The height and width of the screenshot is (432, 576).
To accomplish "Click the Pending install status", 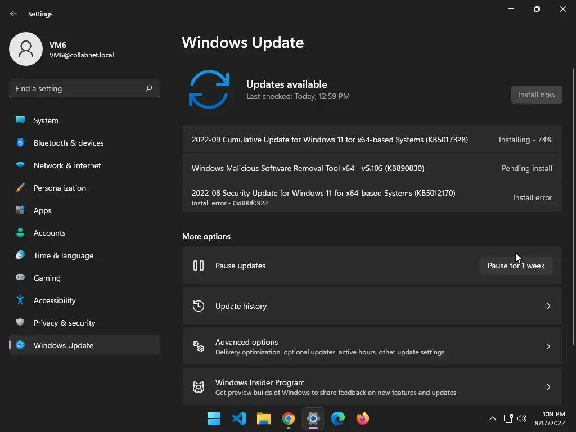I will 526,168.
